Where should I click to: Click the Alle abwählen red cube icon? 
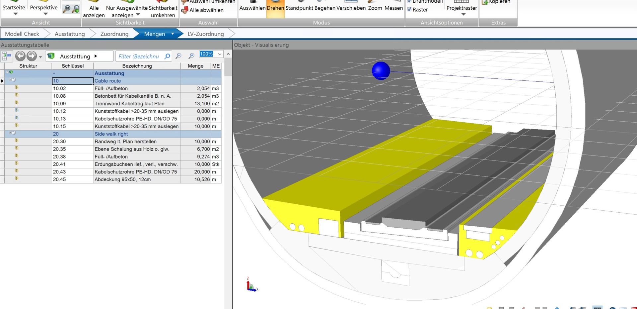pos(184,10)
